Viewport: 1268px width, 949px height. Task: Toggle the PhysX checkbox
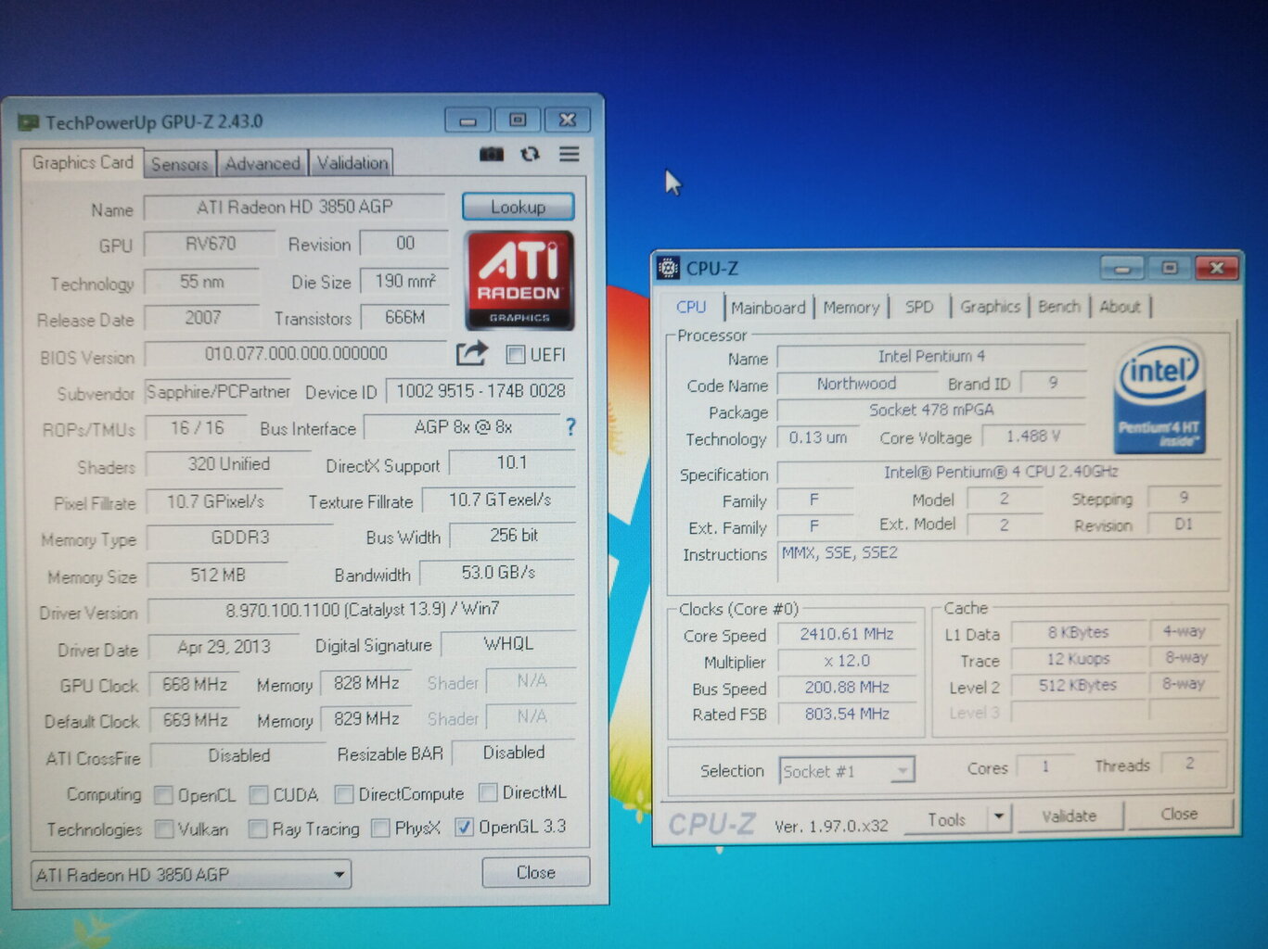tap(380, 828)
